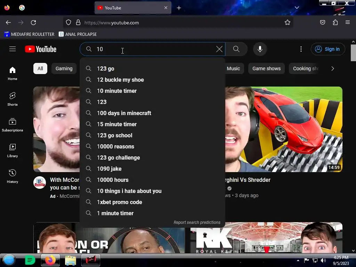Choose suggestion "10 minute timer"
This screenshot has width=356, height=267.
152,91
